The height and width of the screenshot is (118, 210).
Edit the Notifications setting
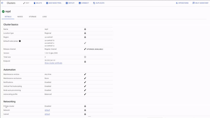pyautogui.click(x=85, y=82)
